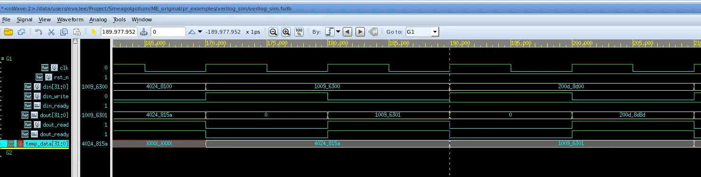Open the Go to G1 combo box
The image size is (701, 177).
pos(422,32)
